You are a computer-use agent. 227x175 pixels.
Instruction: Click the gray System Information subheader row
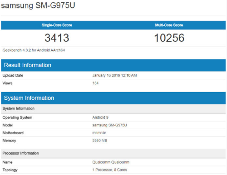pyautogui.click(x=113, y=108)
